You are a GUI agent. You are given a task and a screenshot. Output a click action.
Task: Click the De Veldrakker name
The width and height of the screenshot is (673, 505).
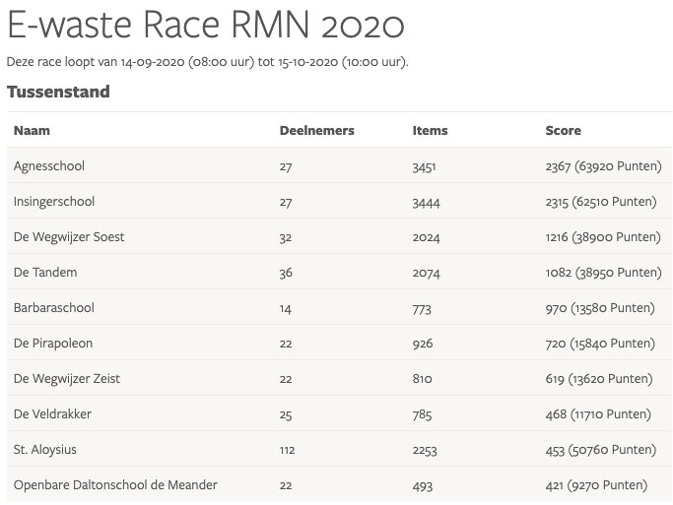pyautogui.click(x=52, y=414)
